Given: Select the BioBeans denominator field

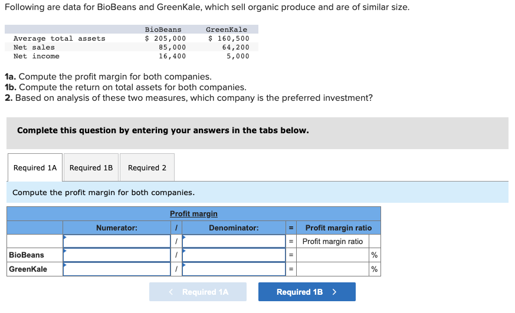Looking at the screenshot, I should 234,255.
